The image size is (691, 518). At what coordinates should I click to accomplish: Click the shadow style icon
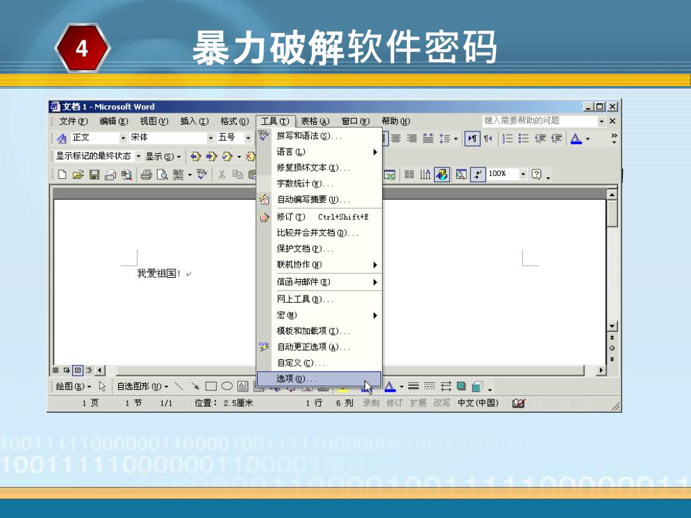pos(462,386)
